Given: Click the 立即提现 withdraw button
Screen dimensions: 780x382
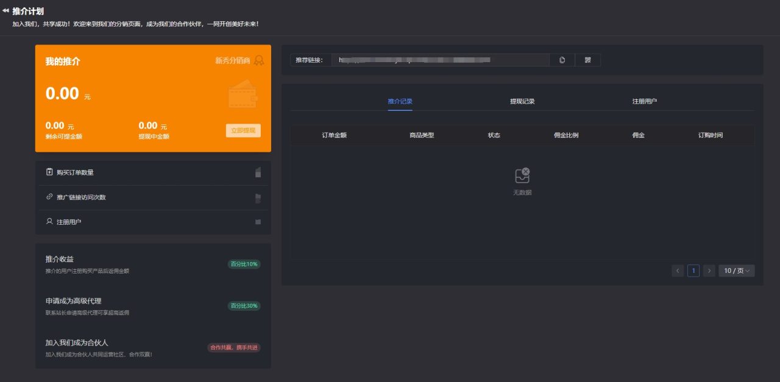Looking at the screenshot, I should point(243,130).
